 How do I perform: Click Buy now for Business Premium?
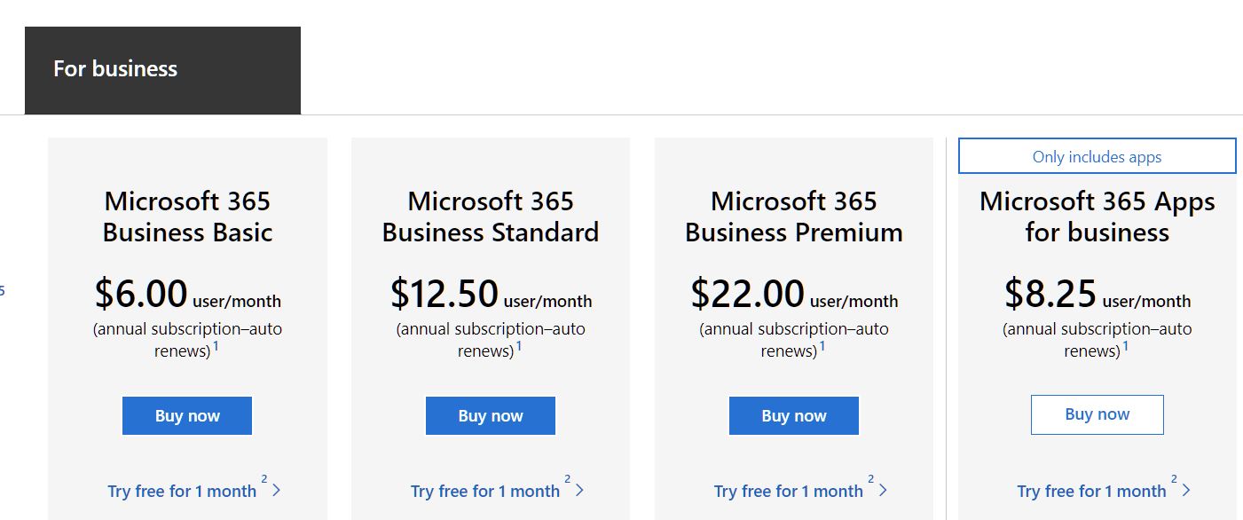click(x=794, y=416)
